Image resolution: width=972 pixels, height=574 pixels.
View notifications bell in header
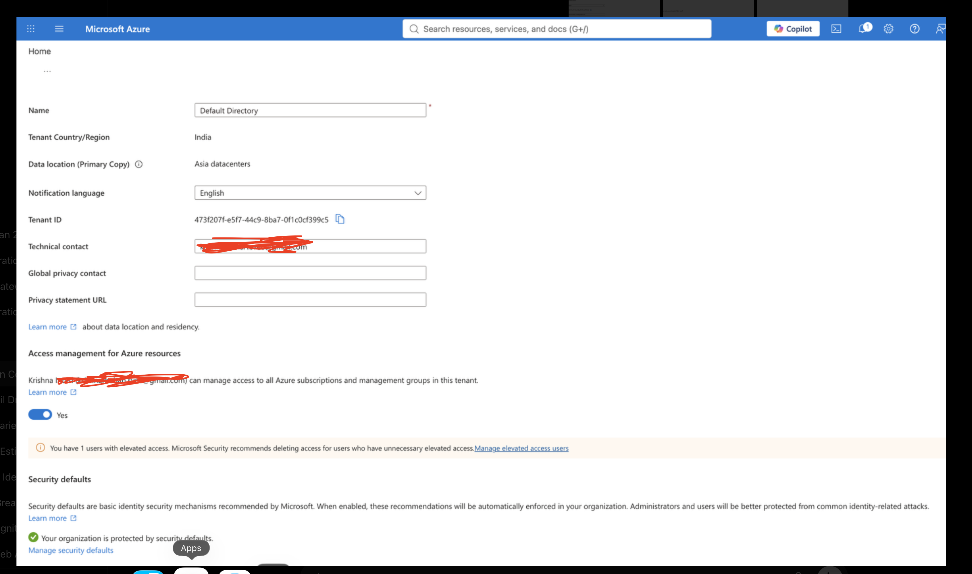pos(864,28)
